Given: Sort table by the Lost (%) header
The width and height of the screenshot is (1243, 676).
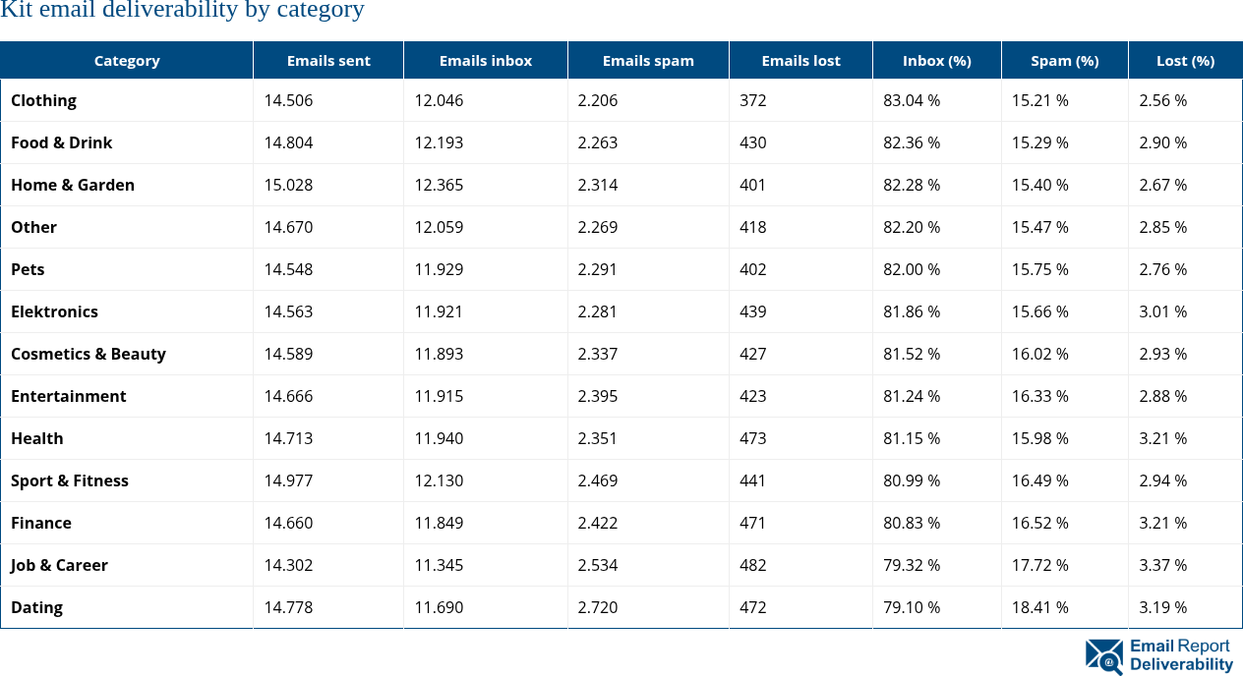Looking at the screenshot, I should tap(1185, 60).
